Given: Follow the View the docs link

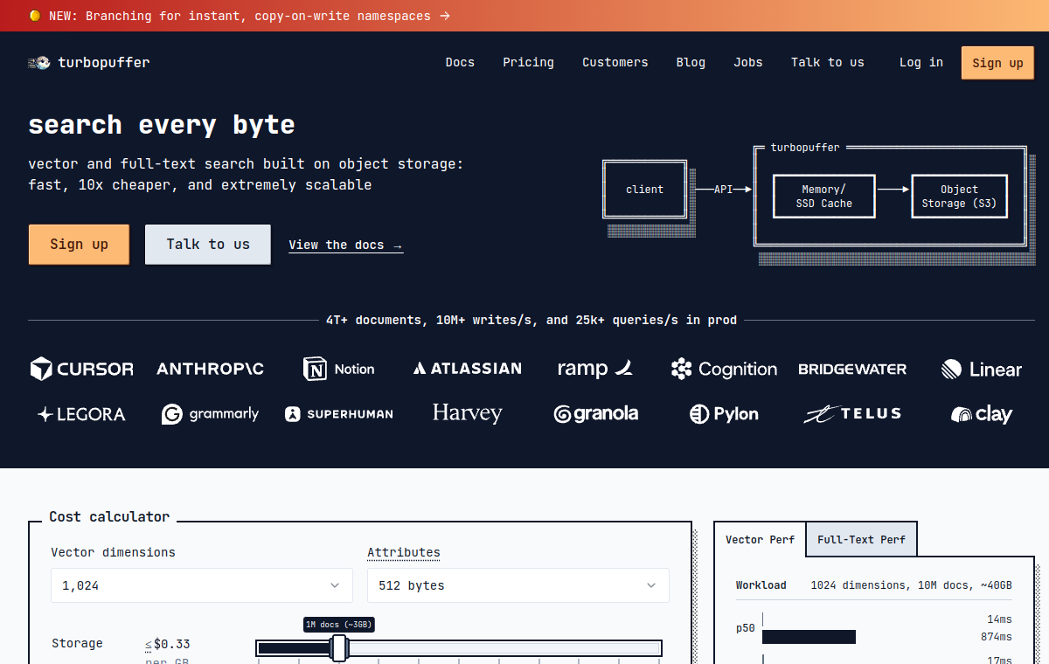Looking at the screenshot, I should pyautogui.click(x=345, y=246).
